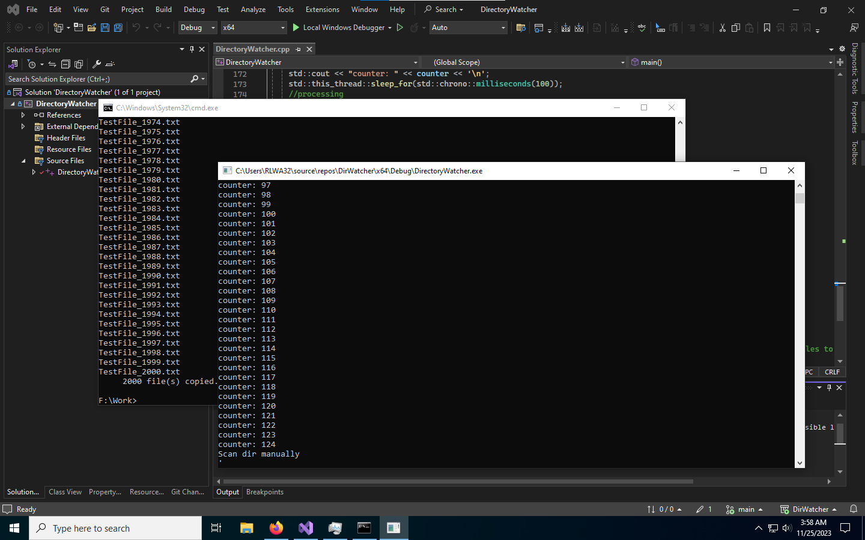Toggle the abc spell checker icon

pyautogui.click(x=642, y=28)
